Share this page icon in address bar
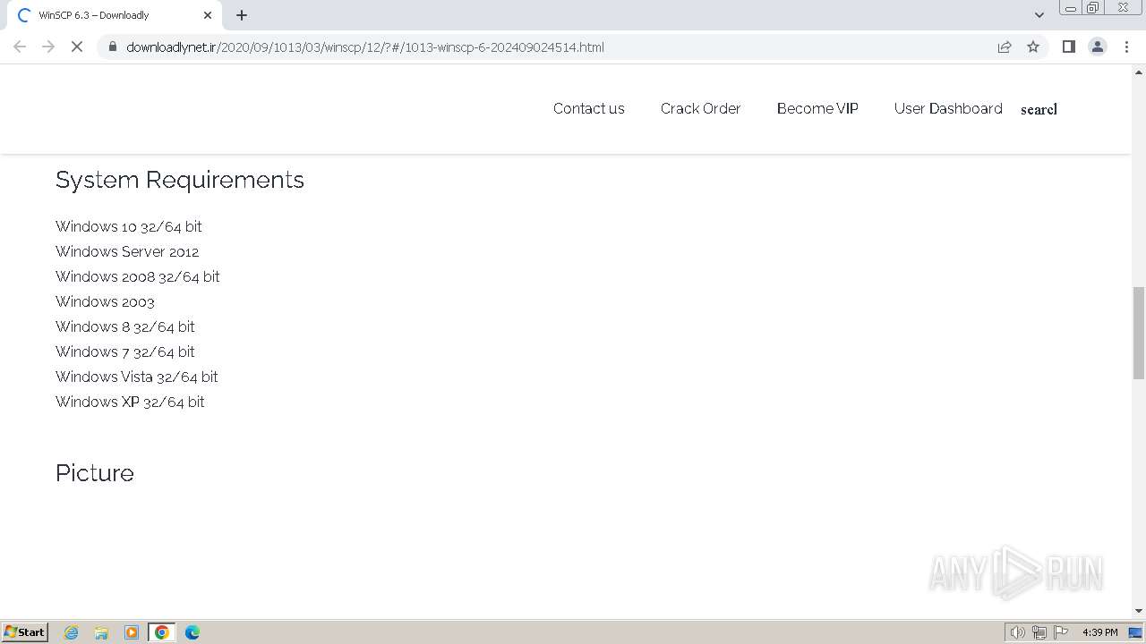This screenshot has height=644, width=1146. click(1005, 47)
